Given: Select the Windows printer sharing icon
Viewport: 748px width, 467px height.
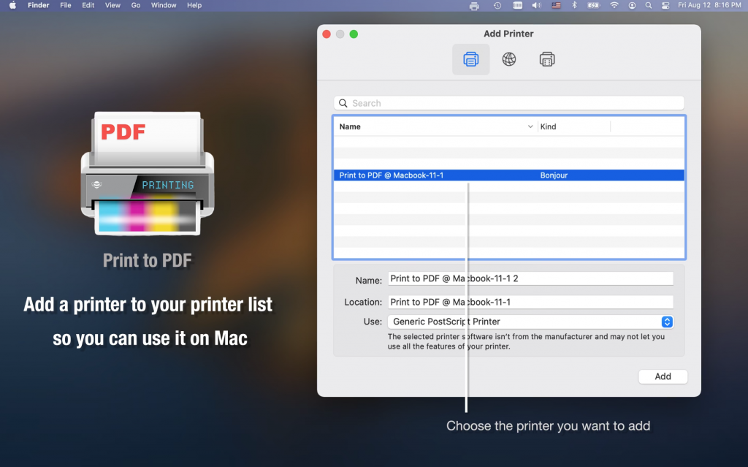Looking at the screenshot, I should pyautogui.click(x=546, y=59).
